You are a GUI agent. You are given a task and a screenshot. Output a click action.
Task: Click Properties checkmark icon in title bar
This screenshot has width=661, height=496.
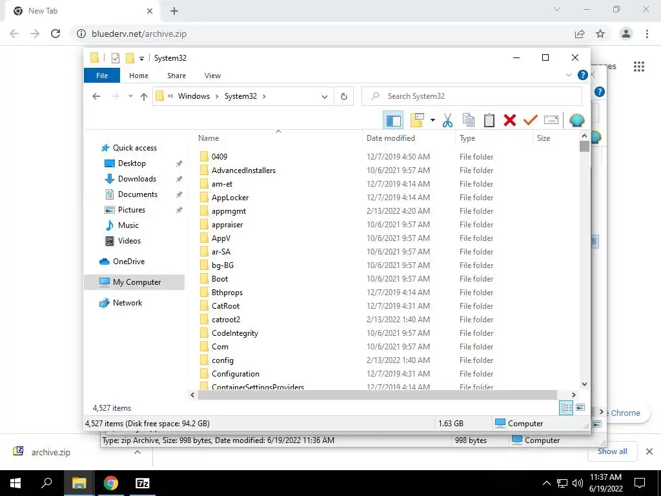click(x=116, y=57)
